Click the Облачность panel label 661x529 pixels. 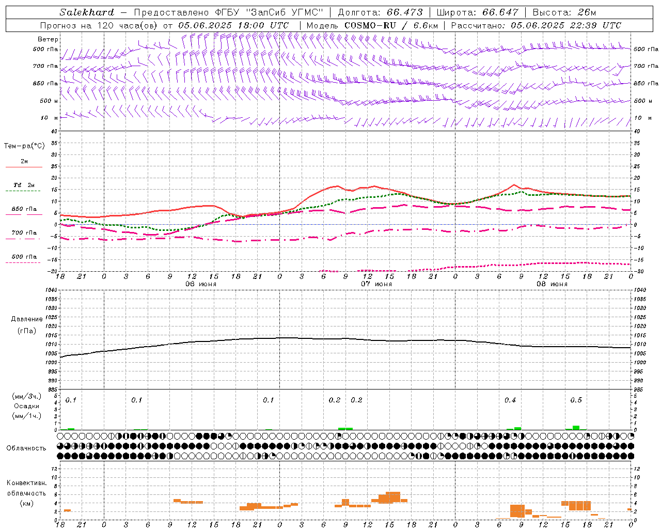point(26,448)
